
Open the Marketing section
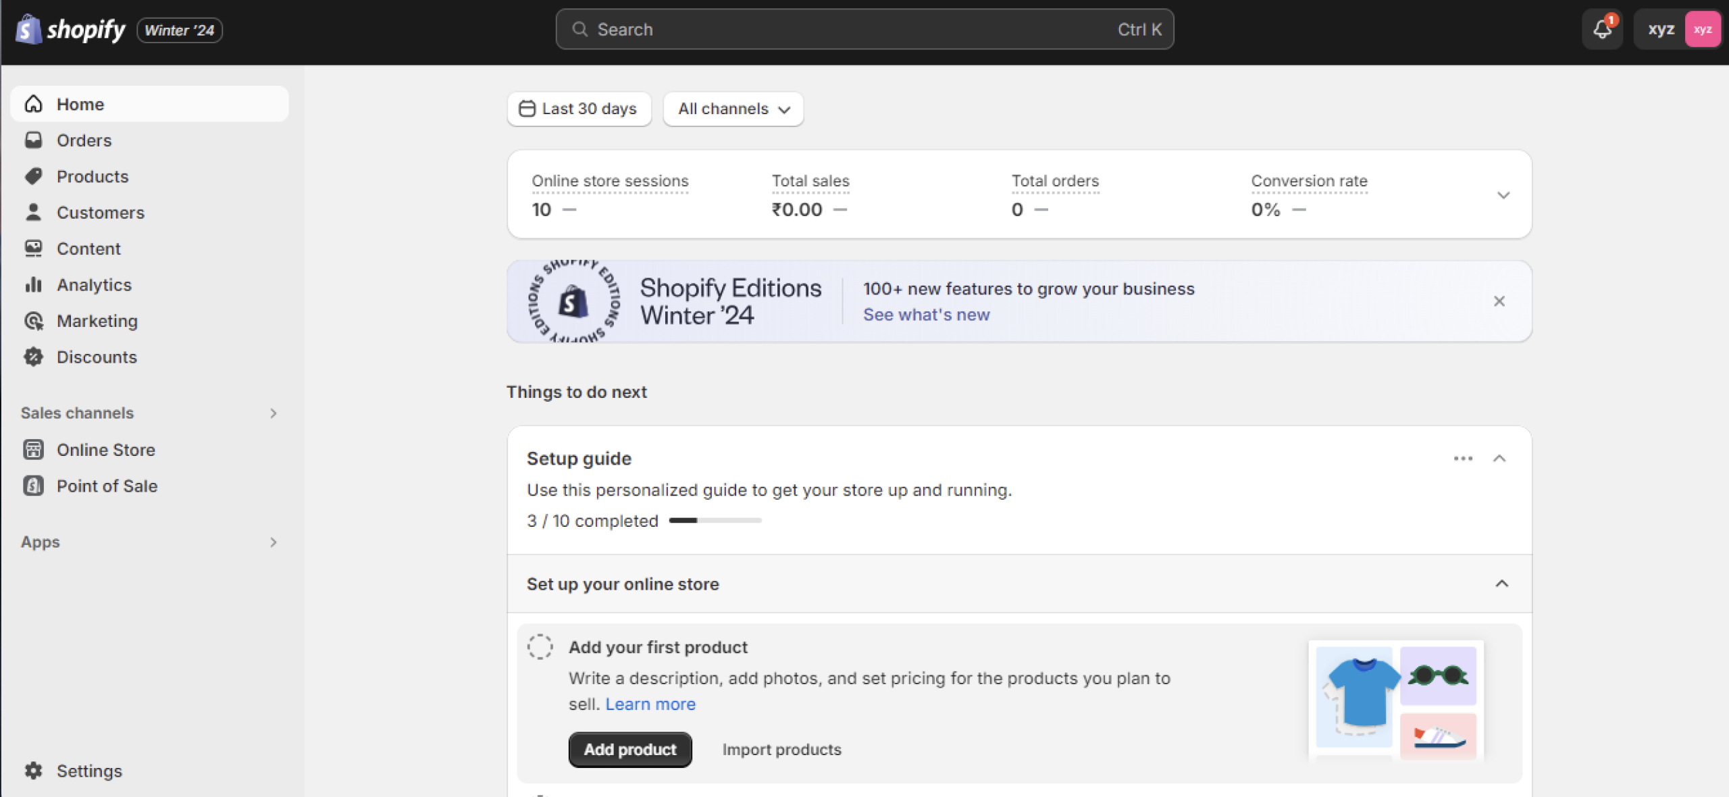150,321
